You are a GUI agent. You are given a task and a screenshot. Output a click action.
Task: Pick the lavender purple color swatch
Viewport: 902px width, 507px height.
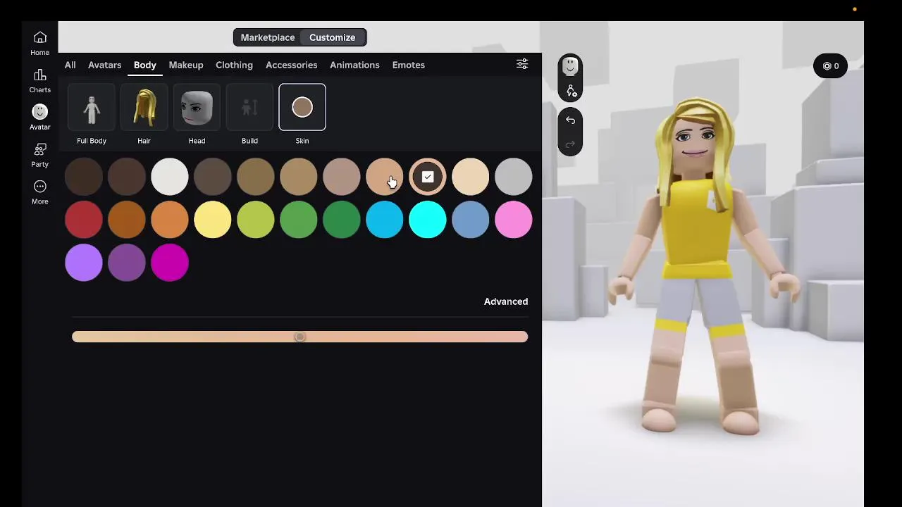click(x=84, y=263)
